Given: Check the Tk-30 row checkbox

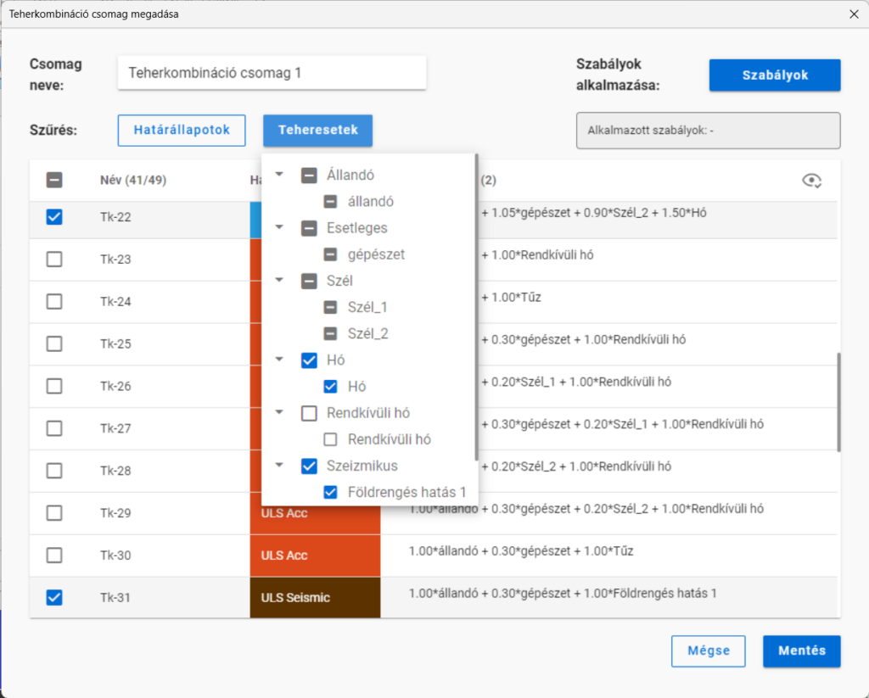Looking at the screenshot, I should coord(54,555).
